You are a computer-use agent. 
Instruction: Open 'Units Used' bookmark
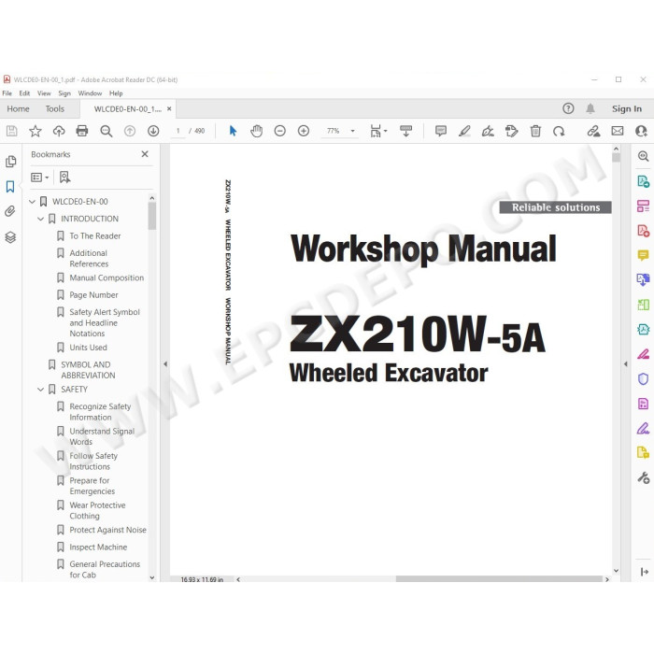(88, 348)
